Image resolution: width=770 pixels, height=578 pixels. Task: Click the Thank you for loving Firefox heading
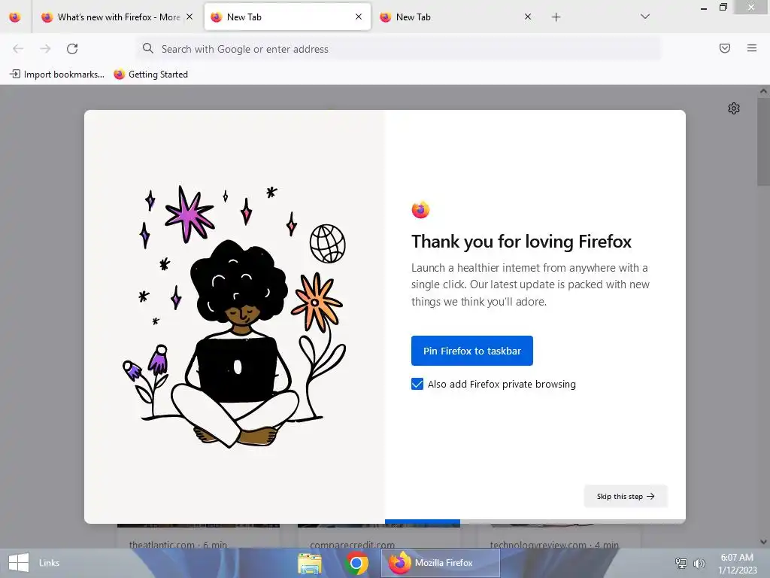(x=522, y=242)
